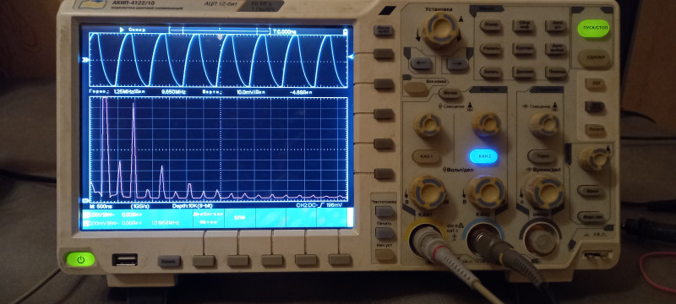
Task: Tap the green power button
Action: click(x=80, y=259)
